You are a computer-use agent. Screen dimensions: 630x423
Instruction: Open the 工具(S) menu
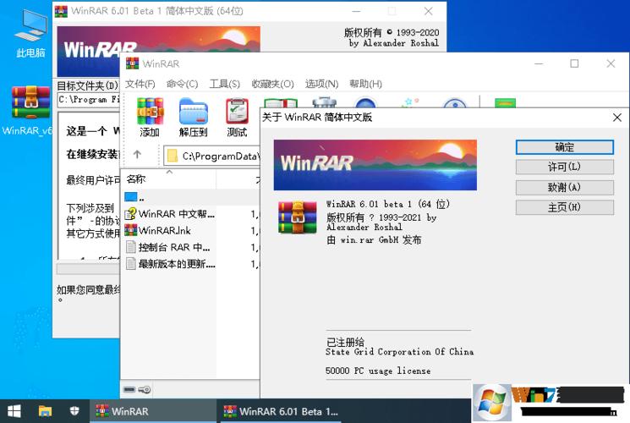[x=224, y=84]
